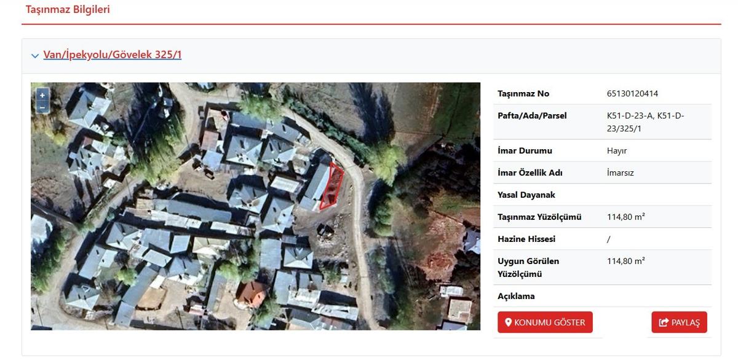Click the share arrow icon in PAYLAŞ
The width and height of the screenshot is (738, 361).
point(664,322)
